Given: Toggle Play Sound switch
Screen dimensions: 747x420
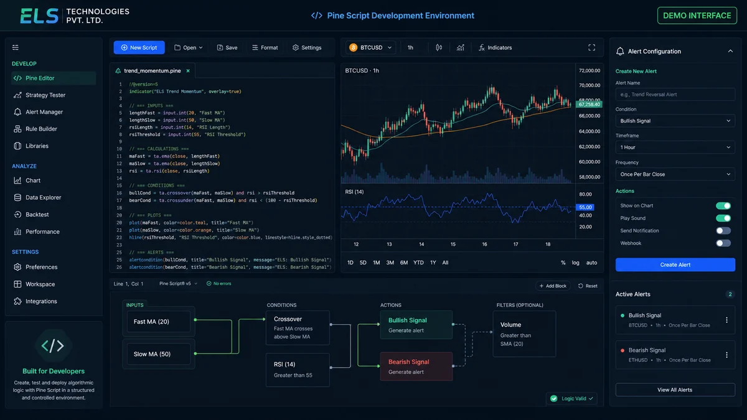Looking at the screenshot, I should [x=723, y=218].
